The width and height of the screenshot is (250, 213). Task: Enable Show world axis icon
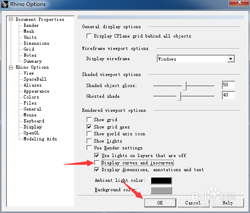89,134
